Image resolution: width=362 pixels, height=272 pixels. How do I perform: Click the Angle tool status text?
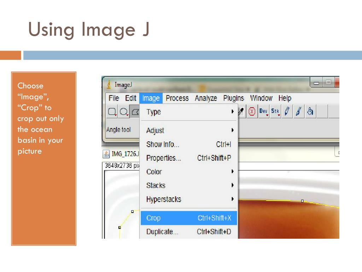pos(118,130)
